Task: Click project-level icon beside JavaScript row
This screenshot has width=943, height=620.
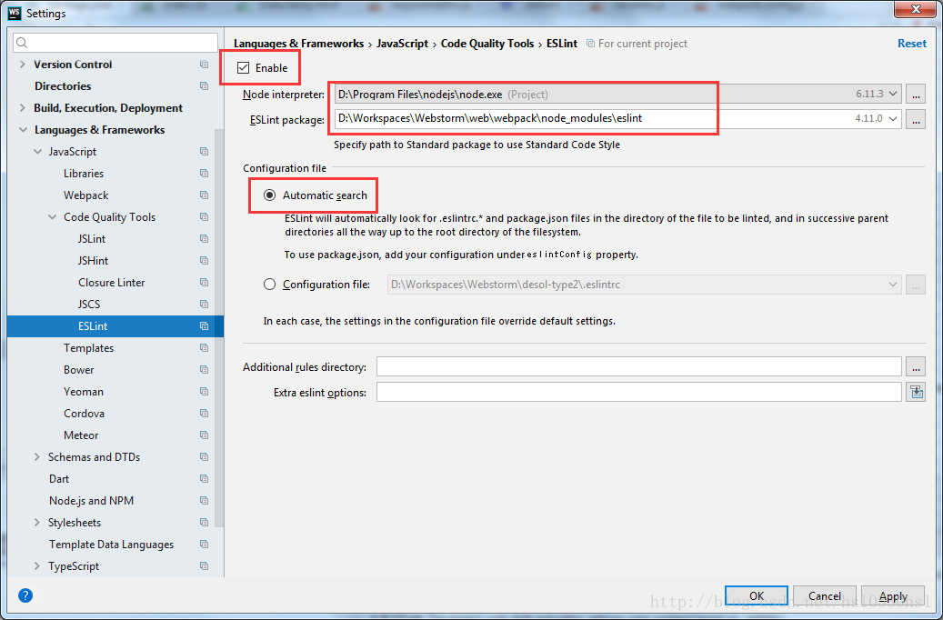Action: pos(204,152)
